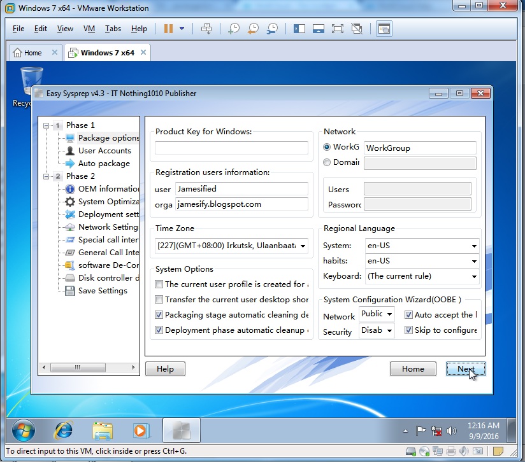The height and width of the screenshot is (462, 525).
Task: Click the VMware CD/DVD status icon
Action: click(424, 452)
